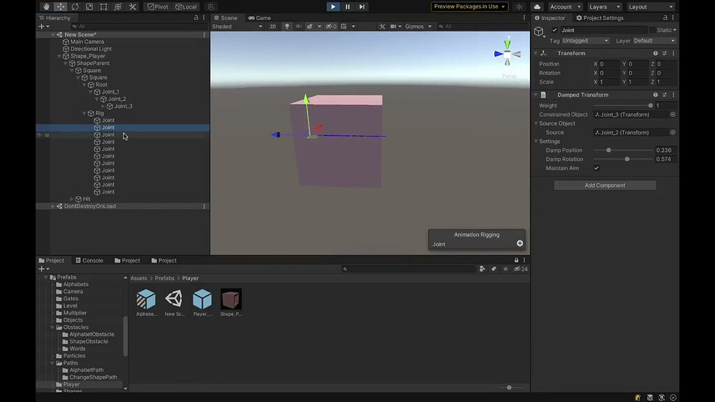The width and height of the screenshot is (715, 402).
Task: Click the object picker for Constrained Object
Action: click(x=672, y=114)
